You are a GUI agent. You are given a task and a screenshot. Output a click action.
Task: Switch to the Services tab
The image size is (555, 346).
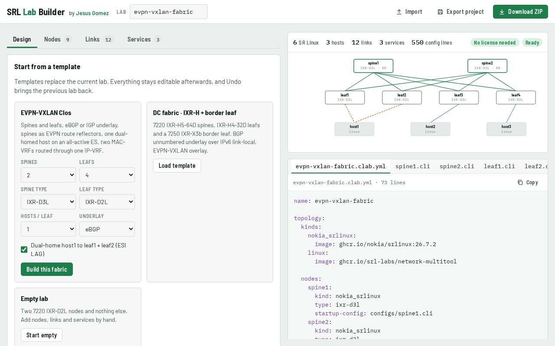coord(144,39)
